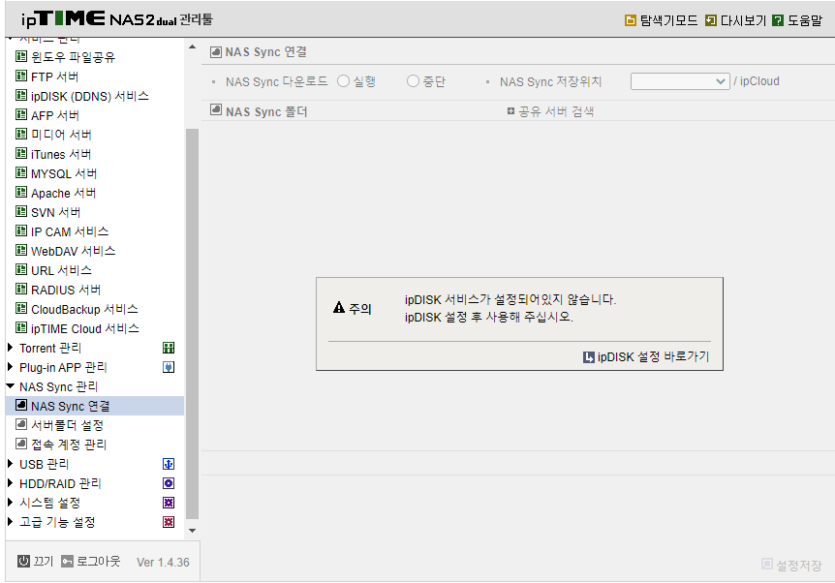Click the WebDAV 서비스 icon
This screenshot has width=835, height=583.
(21, 250)
